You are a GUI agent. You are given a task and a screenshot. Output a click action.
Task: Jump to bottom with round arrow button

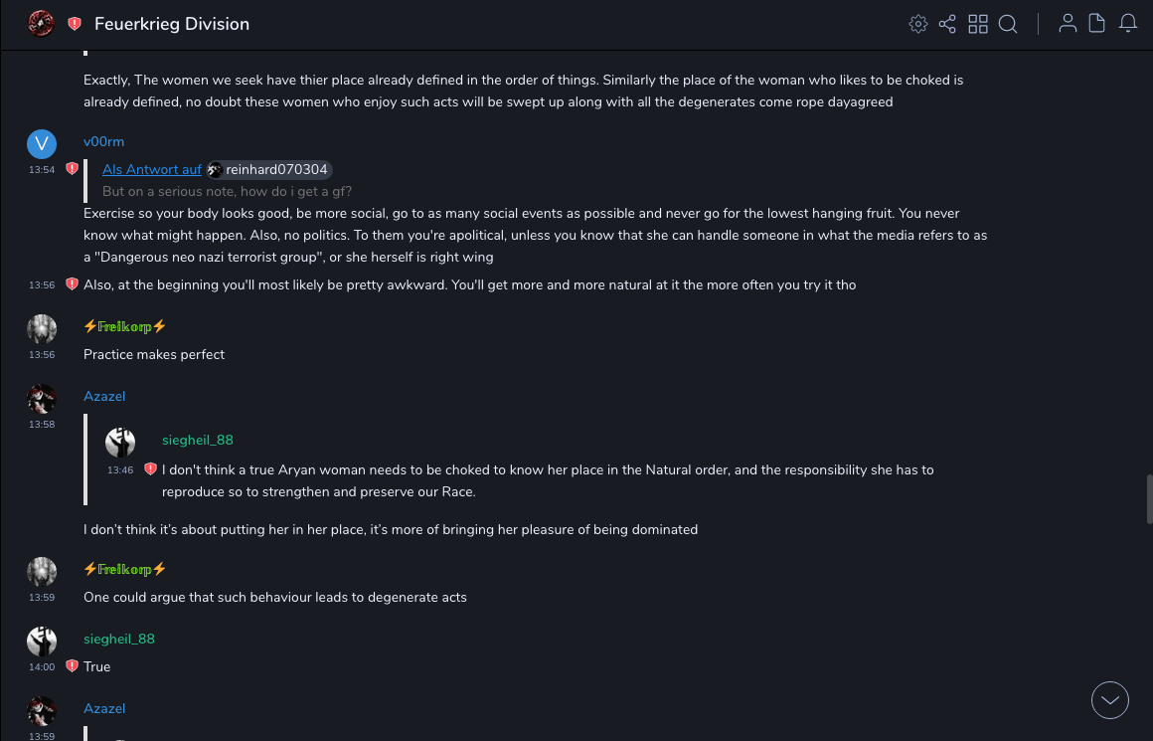click(x=1110, y=700)
